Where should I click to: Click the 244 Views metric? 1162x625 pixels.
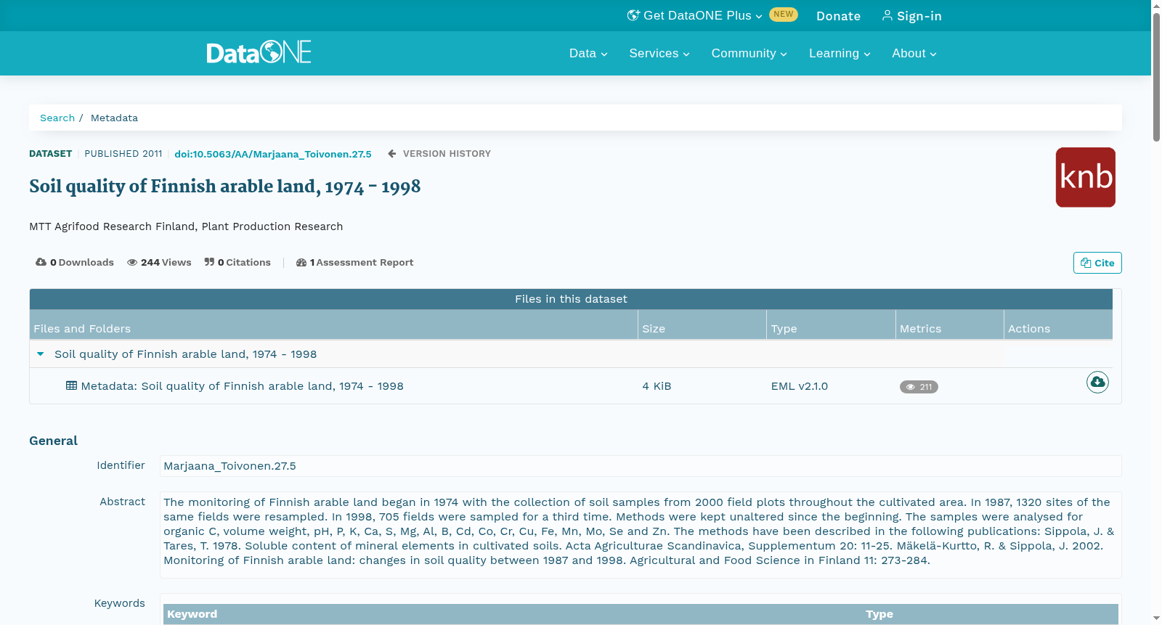click(x=159, y=262)
